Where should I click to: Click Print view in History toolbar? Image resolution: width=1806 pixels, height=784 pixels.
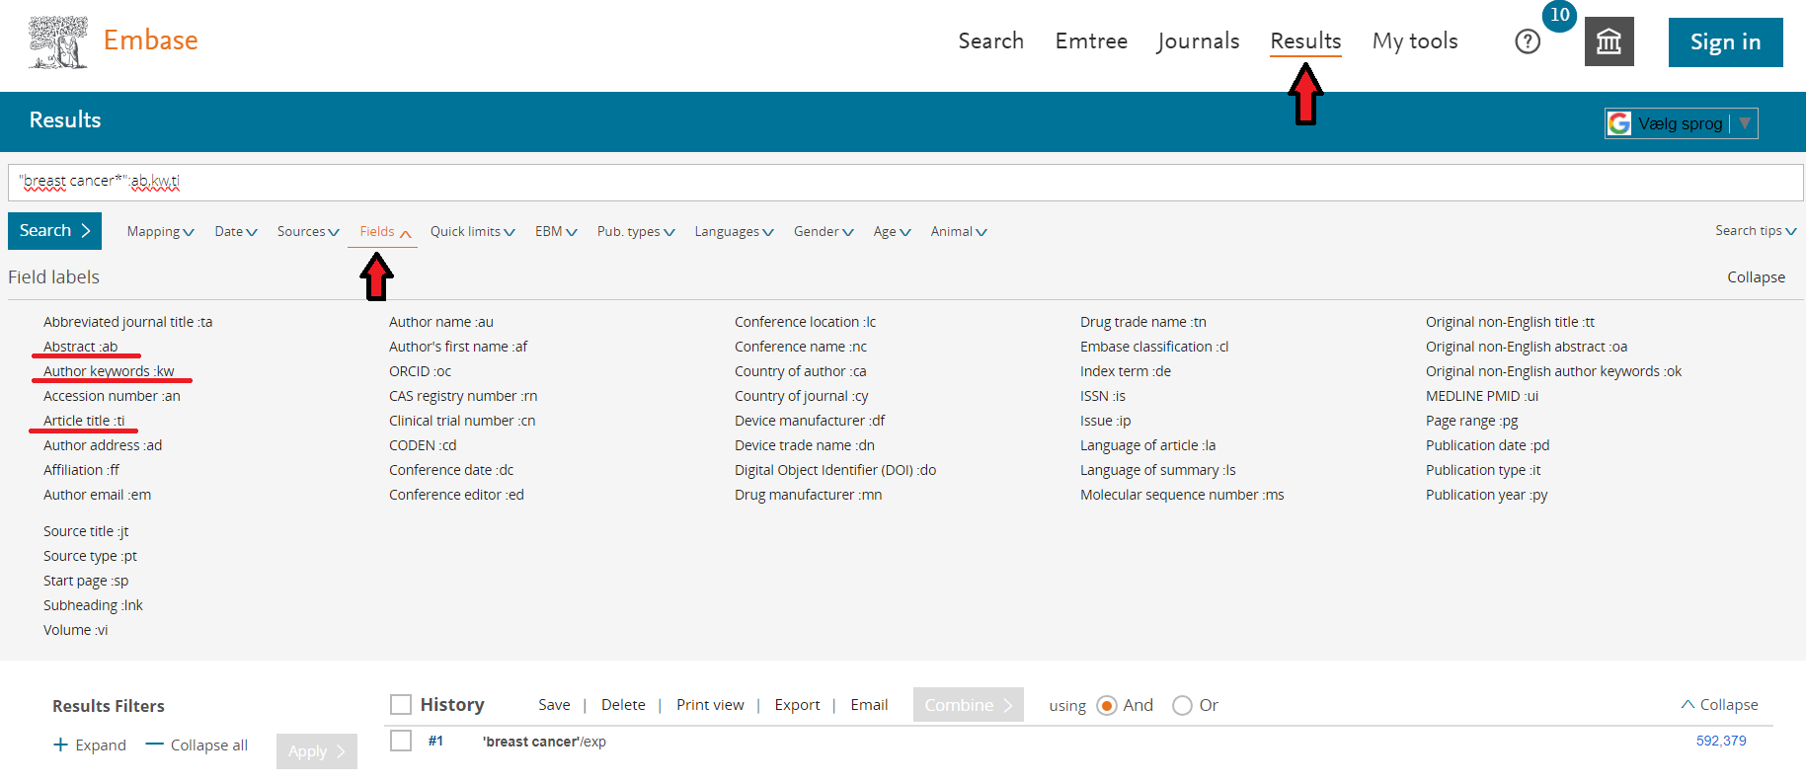(710, 704)
